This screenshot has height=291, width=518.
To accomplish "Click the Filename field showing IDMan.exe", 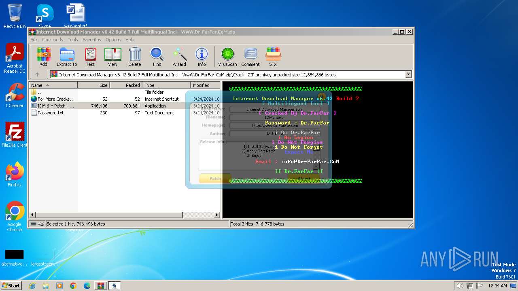I will tap(275, 117).
